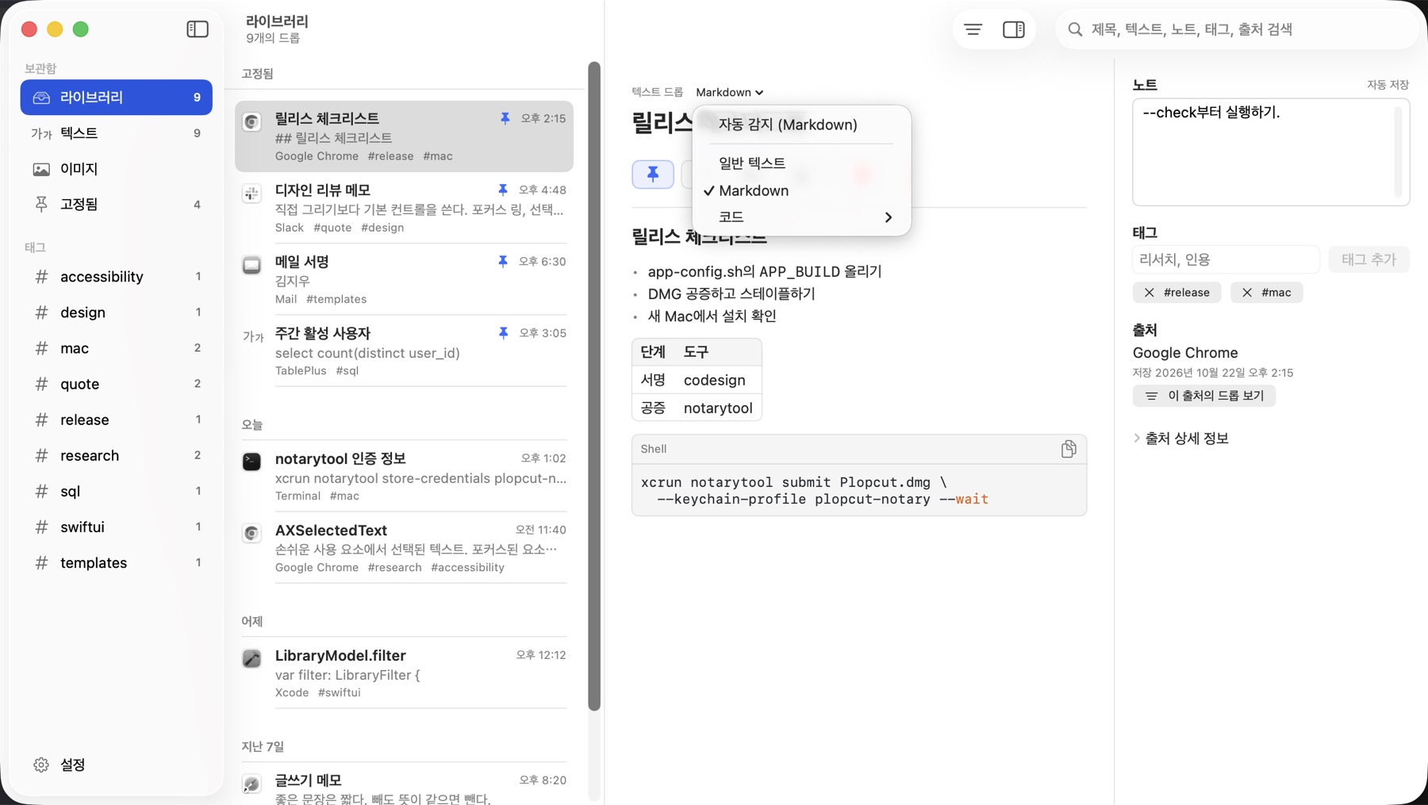Click inside the 노트 text area

tap(1270, 152)
